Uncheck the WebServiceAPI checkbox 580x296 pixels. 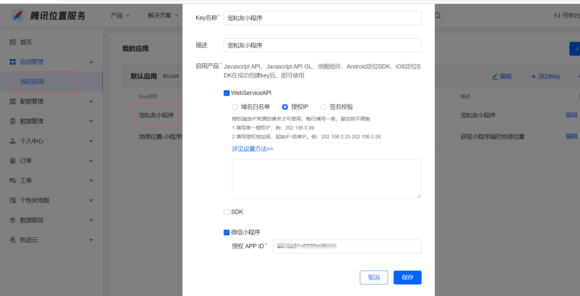click(227, 93)
